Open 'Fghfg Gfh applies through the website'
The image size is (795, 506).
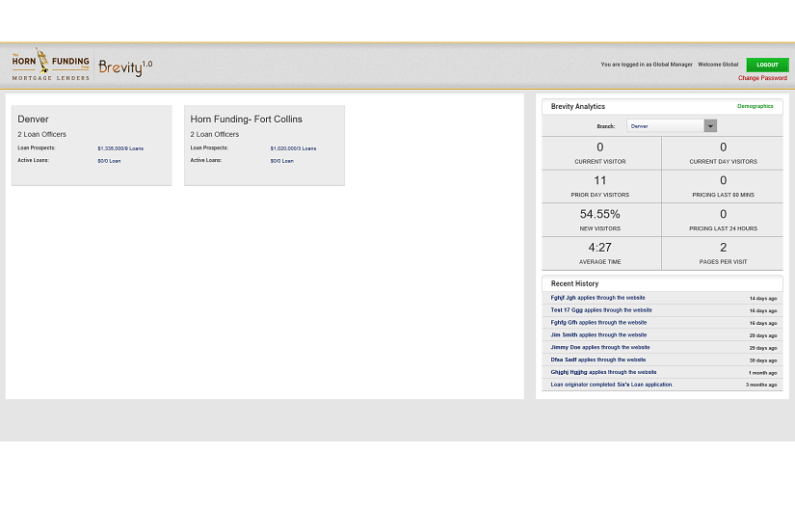[598, 323]
